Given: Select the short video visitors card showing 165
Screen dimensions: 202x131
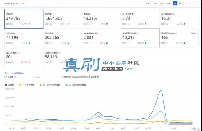Looking at the screenshot, I should [x=179, y=38].
